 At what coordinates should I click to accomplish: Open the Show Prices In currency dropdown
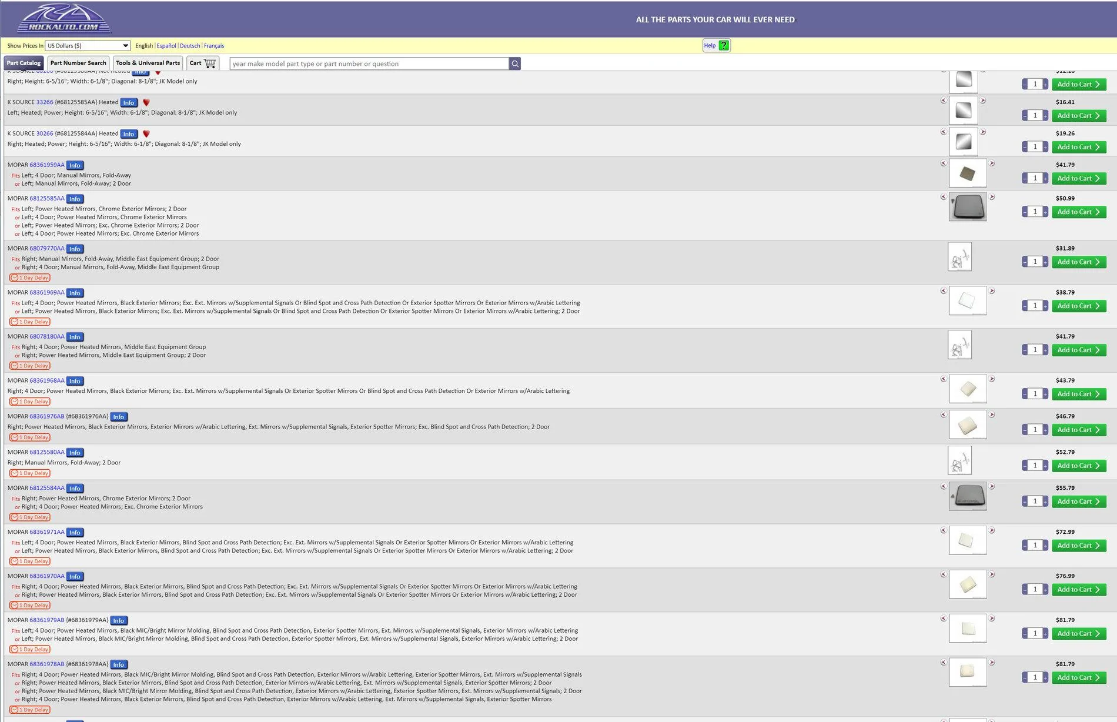88,45
